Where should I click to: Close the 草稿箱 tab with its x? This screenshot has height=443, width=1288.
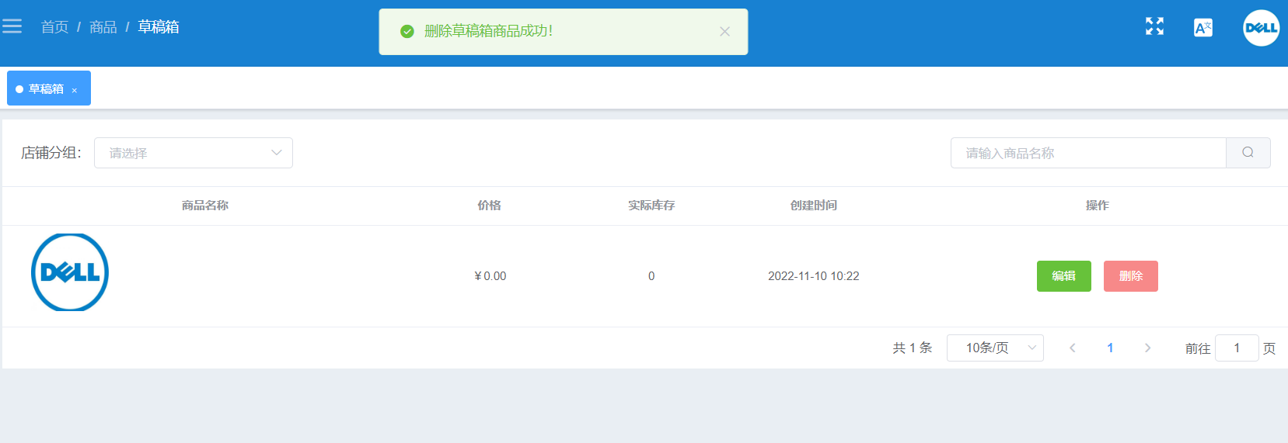pyautogui.click(x=75, y=90)
